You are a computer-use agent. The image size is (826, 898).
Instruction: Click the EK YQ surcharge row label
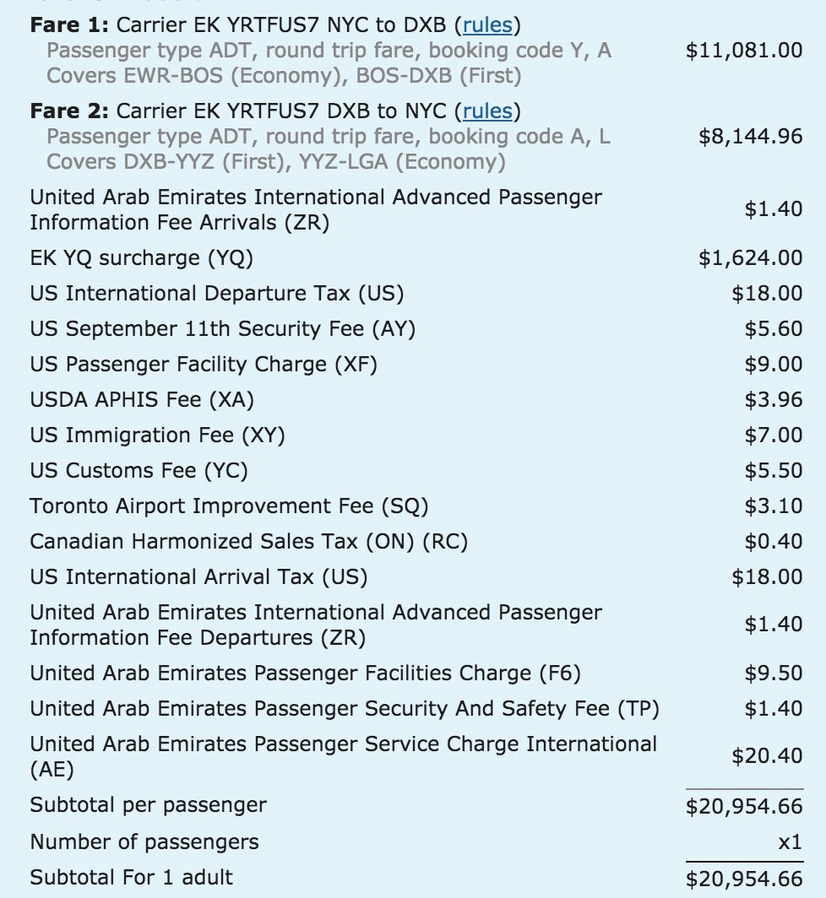141,258
